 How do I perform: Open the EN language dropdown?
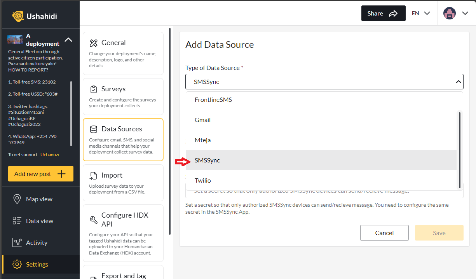421,13
